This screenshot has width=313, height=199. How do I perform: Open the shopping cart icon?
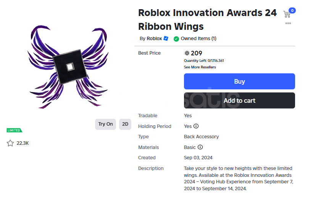coord(287,14)
